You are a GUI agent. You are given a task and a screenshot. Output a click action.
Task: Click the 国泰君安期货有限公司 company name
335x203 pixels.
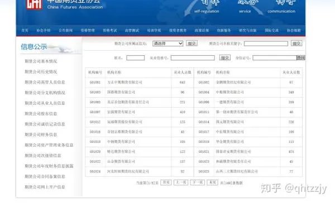click(x=233, y=152)
